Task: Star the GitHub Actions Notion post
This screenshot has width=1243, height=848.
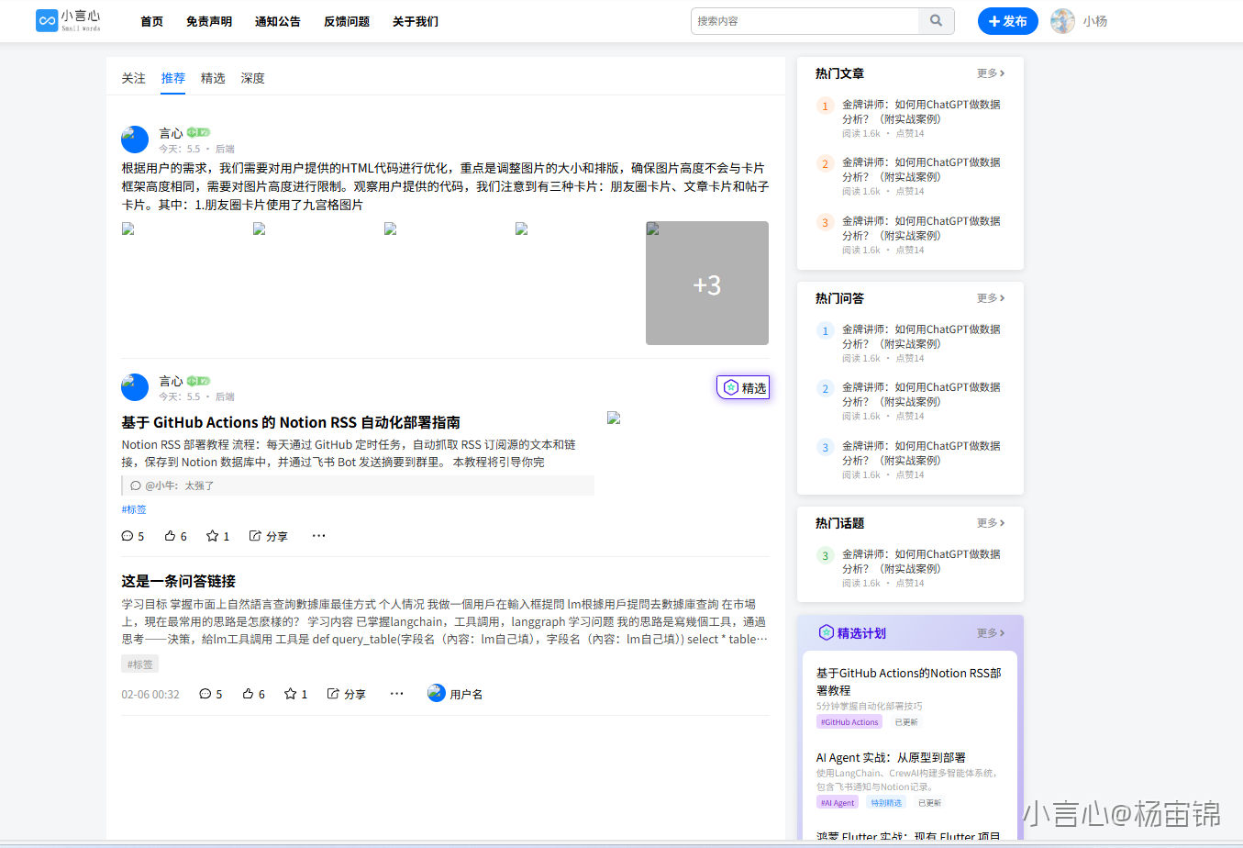Action: [x=211, y=535]
